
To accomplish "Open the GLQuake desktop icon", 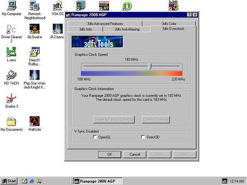I will point(35,29).
